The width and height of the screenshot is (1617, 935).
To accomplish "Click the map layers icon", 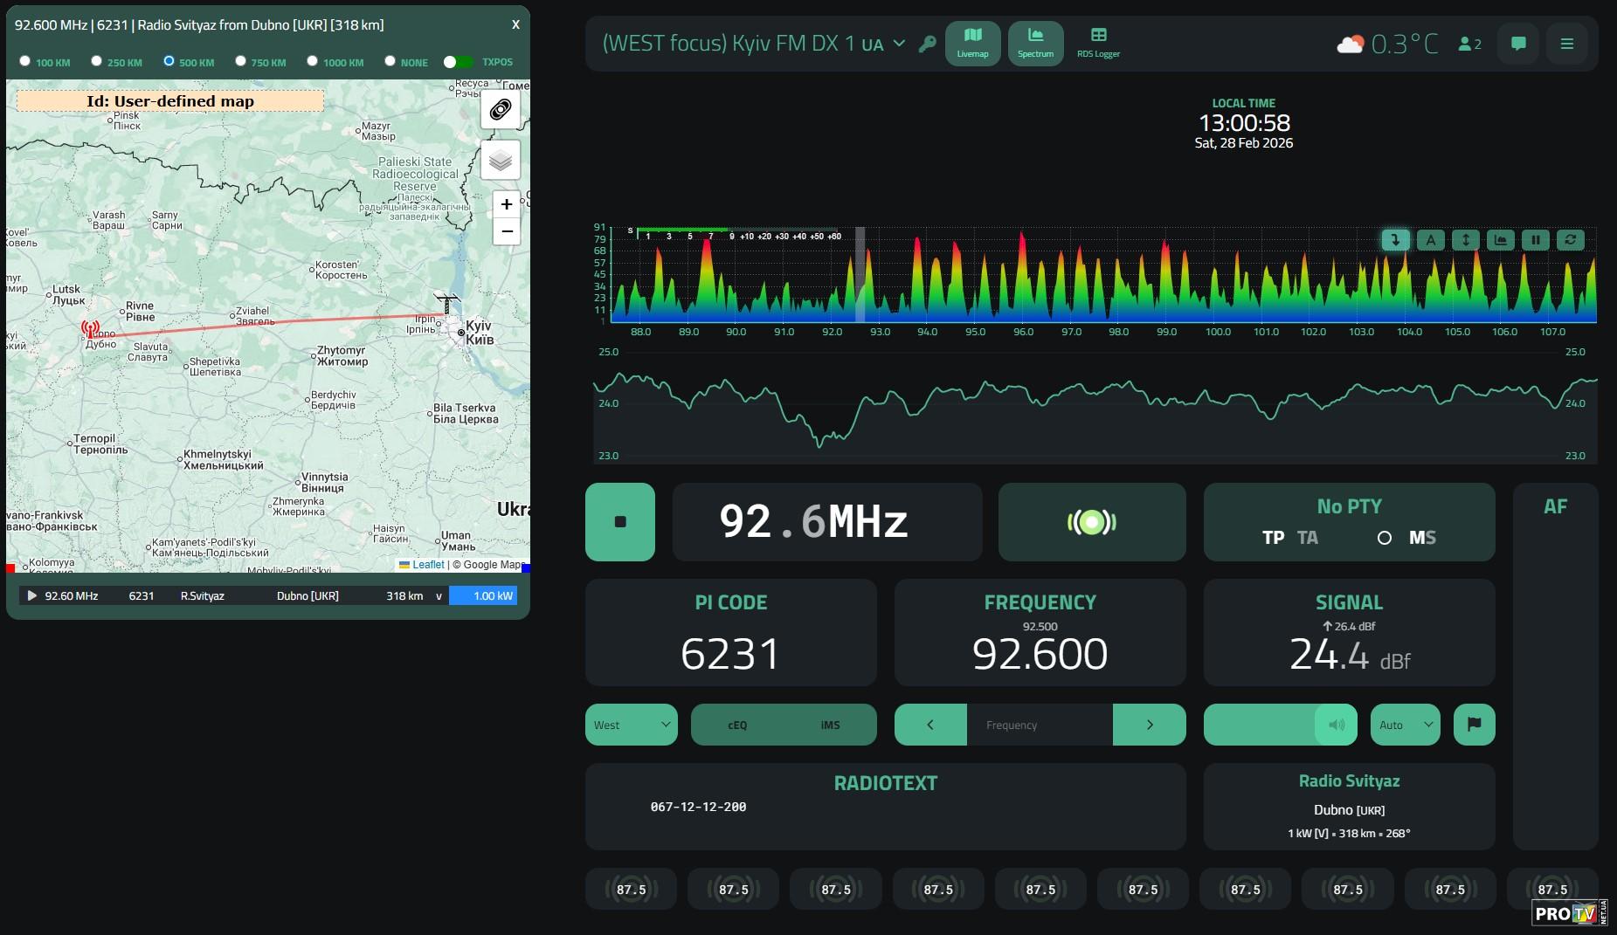I will [x=501, y=161].
